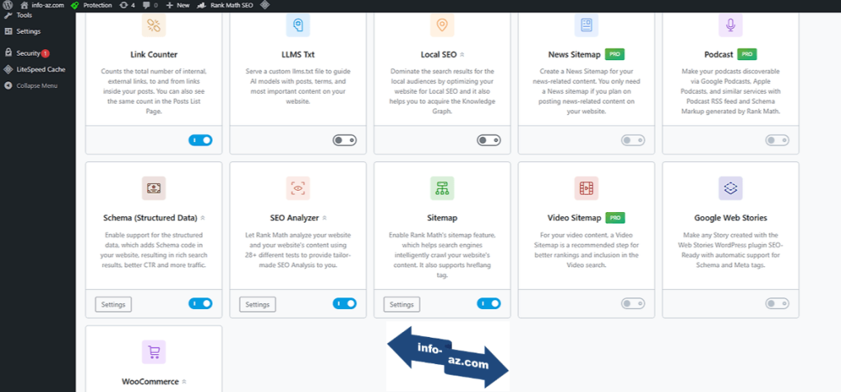Click the Video Sitemap PRO badge

coord(615,218)
